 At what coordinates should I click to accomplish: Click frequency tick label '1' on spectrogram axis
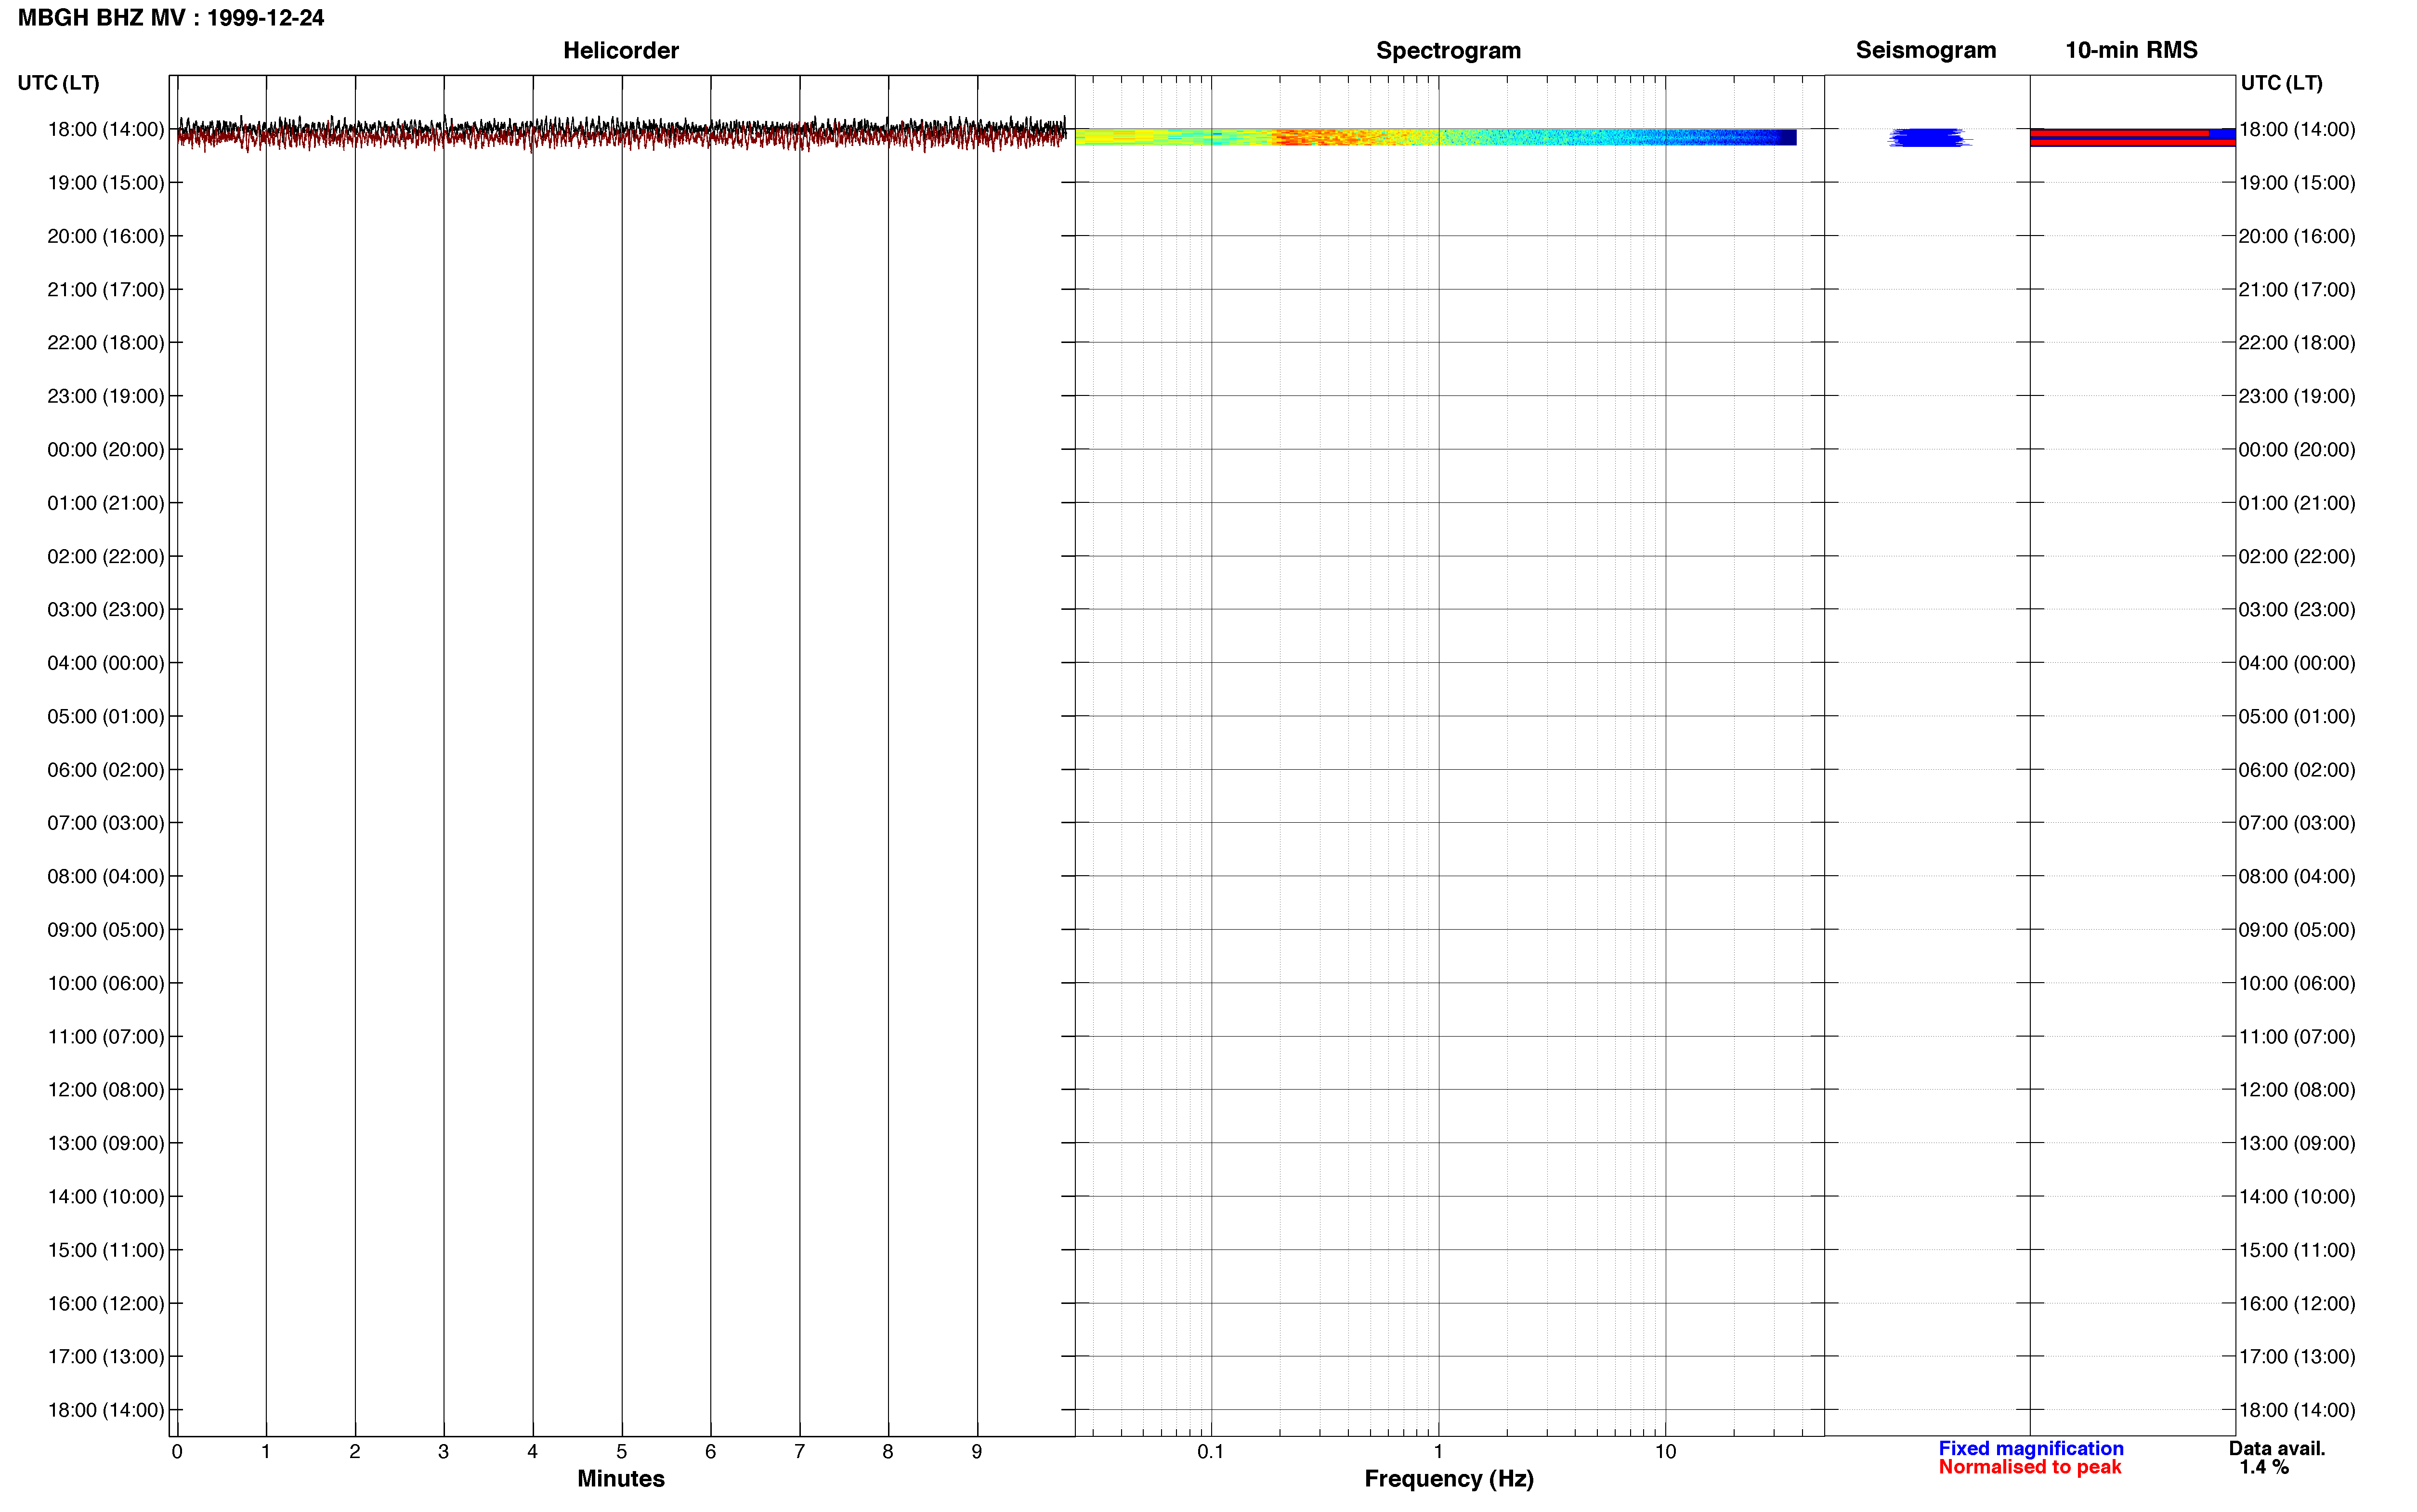[1438, 1452]
